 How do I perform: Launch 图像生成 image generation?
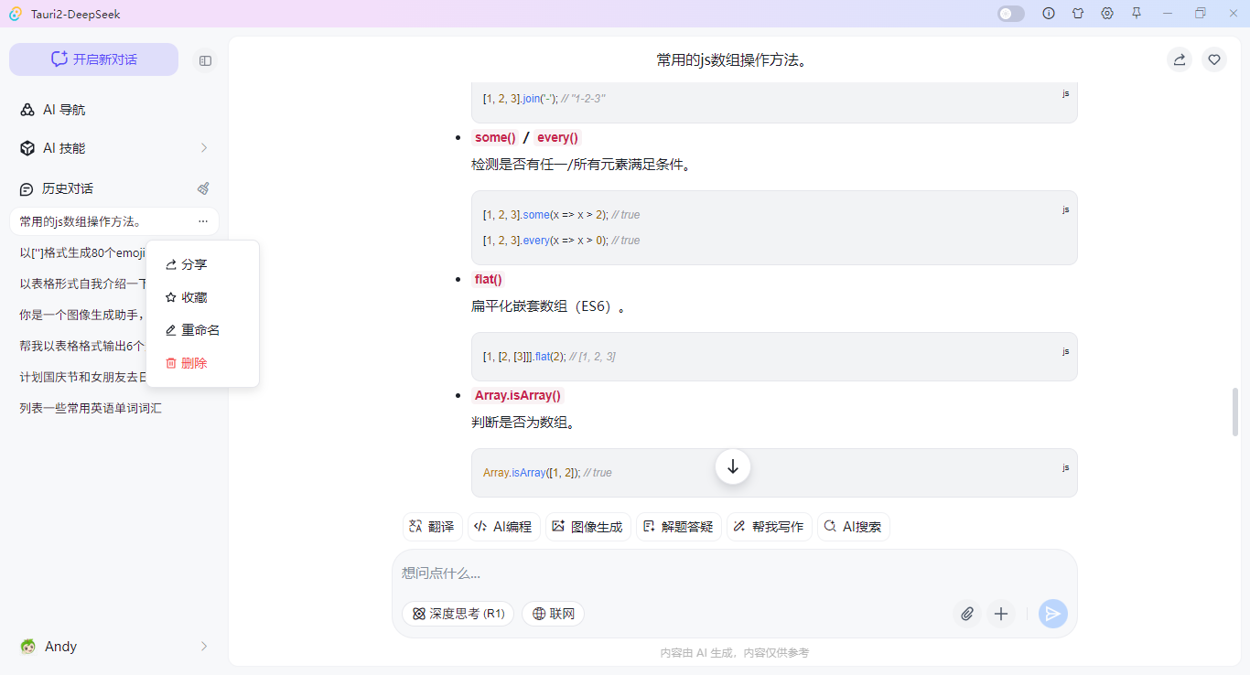click(587, 526)
